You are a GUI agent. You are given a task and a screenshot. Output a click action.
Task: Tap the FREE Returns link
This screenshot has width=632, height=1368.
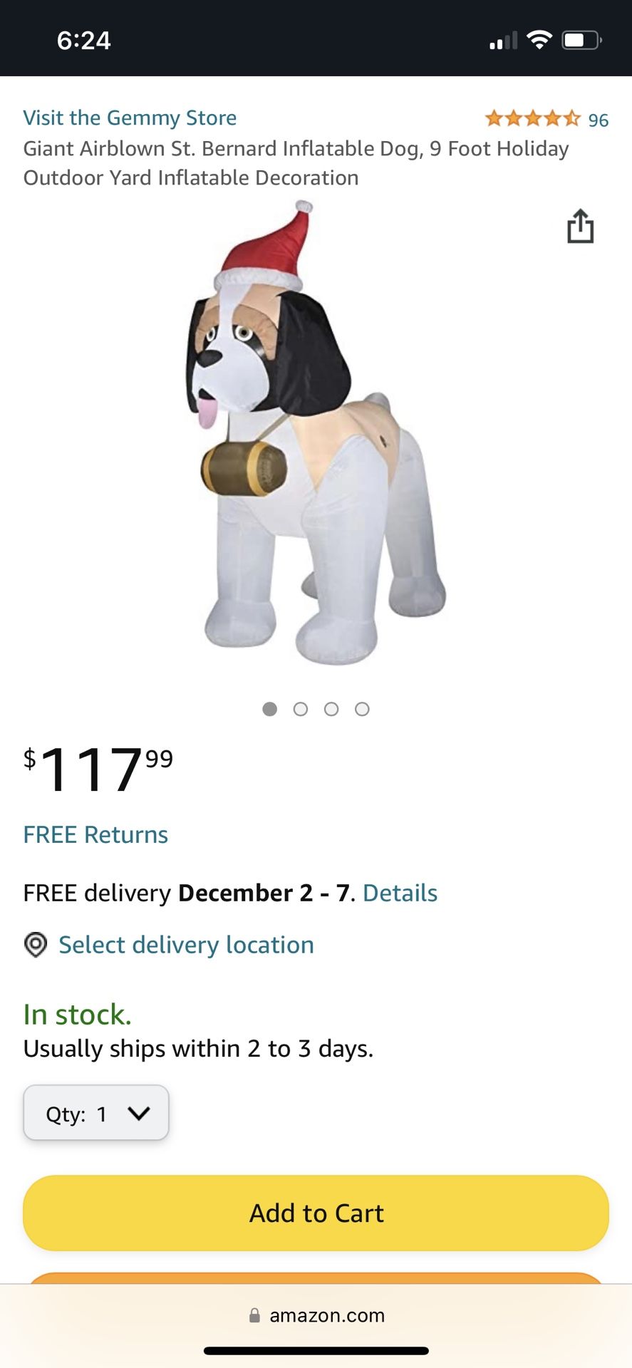pyautogui.click(x=95, y=834)
